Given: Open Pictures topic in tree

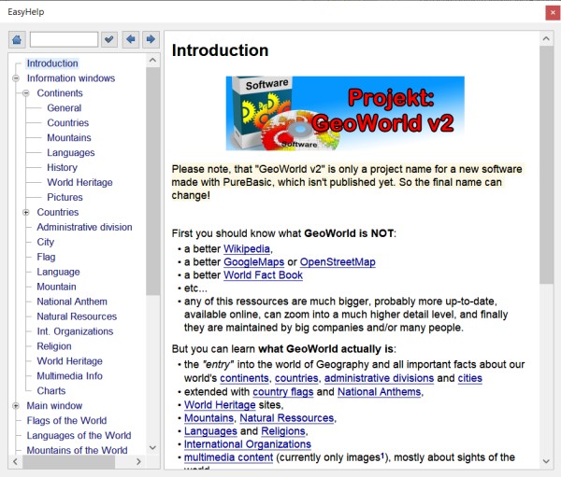Looking at the screenshot, I should click(65, 197).
